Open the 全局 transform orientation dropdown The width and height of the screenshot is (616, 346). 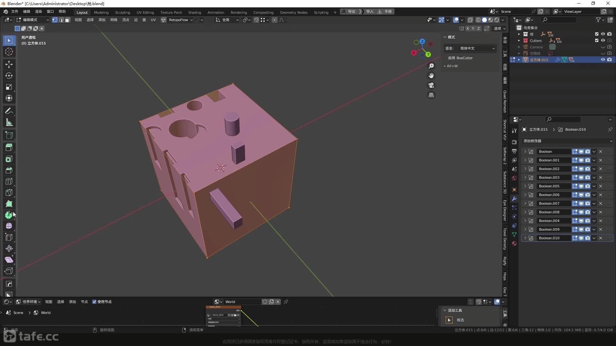tap(227, 20)
